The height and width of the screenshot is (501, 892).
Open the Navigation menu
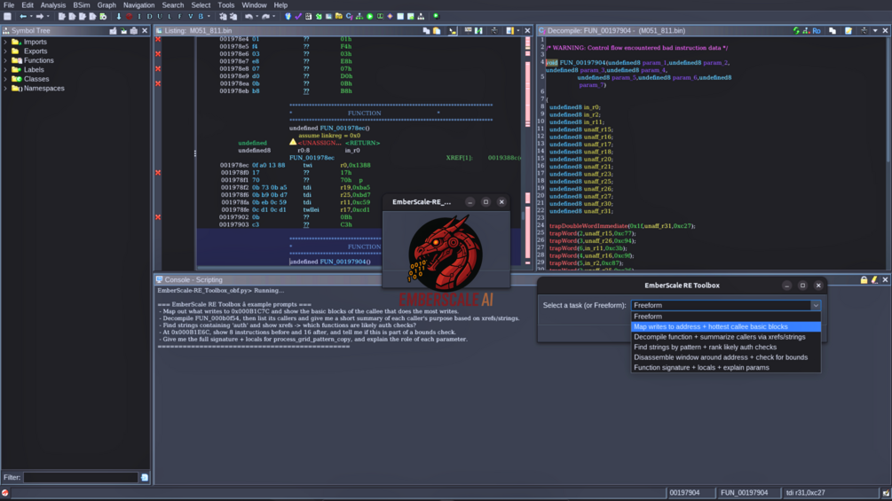click(x=138, y=5)
